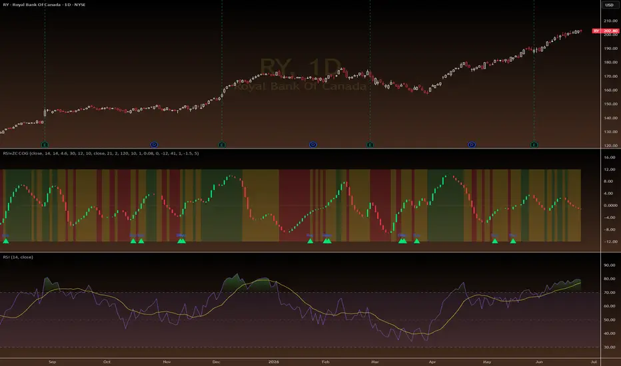Click 60.00 on the RSI scale
The width and height of the screenshot is (621, 366).
[x=610, y=306]
